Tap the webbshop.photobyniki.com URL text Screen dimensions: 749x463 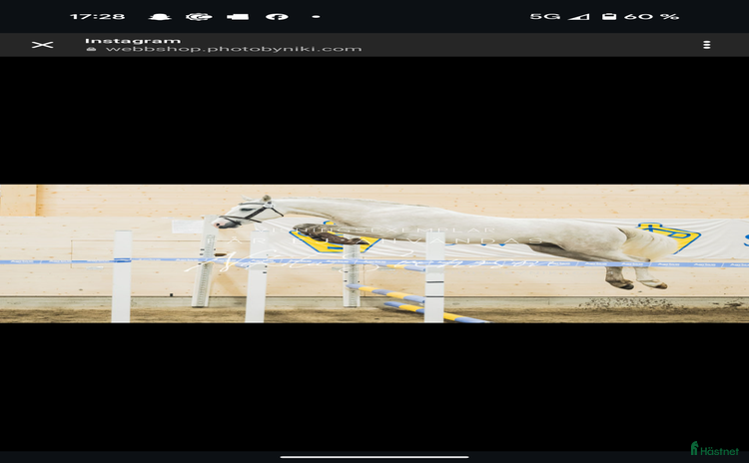[234, 49]
